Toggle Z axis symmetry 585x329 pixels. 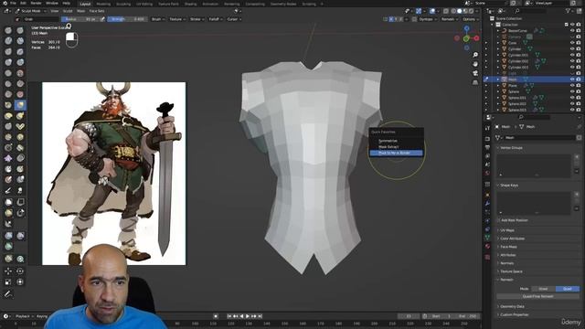pyautogui.click(x=401, y=19)
